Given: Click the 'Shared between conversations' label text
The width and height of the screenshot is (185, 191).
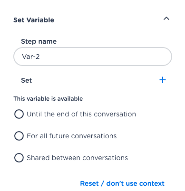Looking at the screenshot, I should coord(77,158).
